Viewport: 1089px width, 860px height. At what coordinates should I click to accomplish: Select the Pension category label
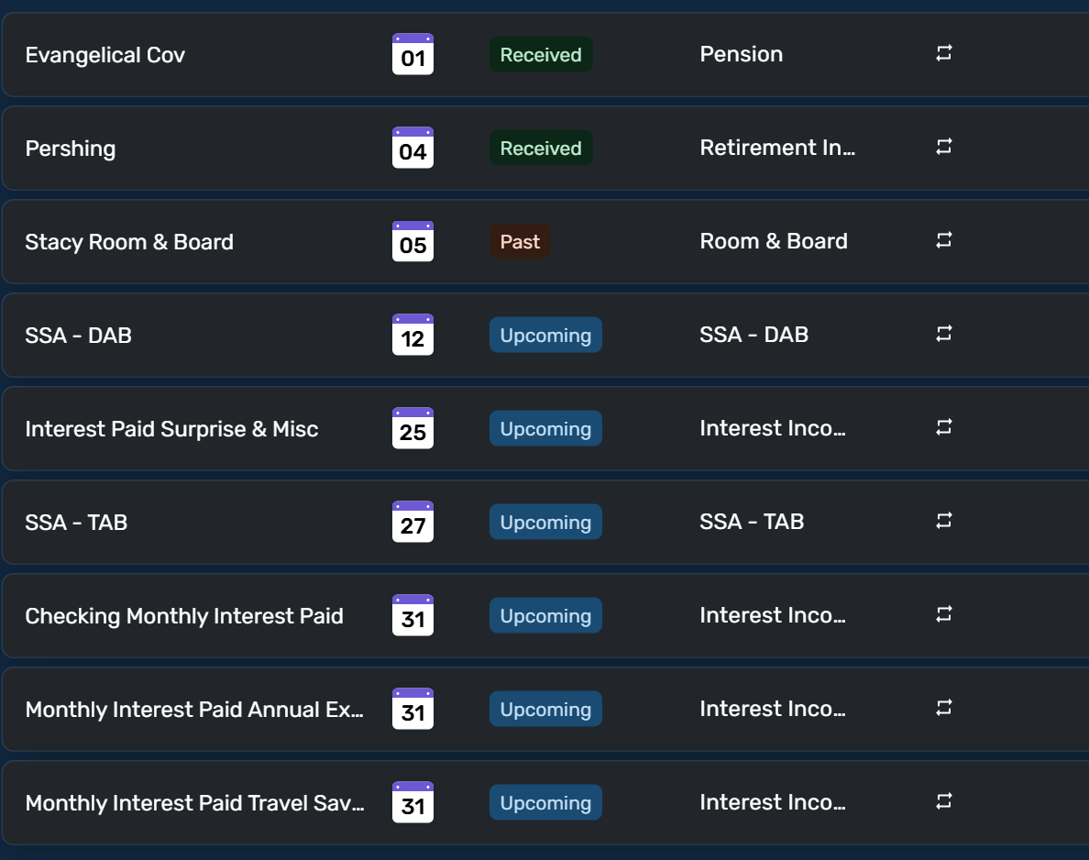(741, 54)
